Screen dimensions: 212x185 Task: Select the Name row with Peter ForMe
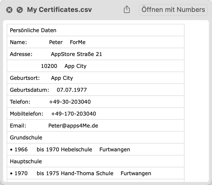click(96, 42)
